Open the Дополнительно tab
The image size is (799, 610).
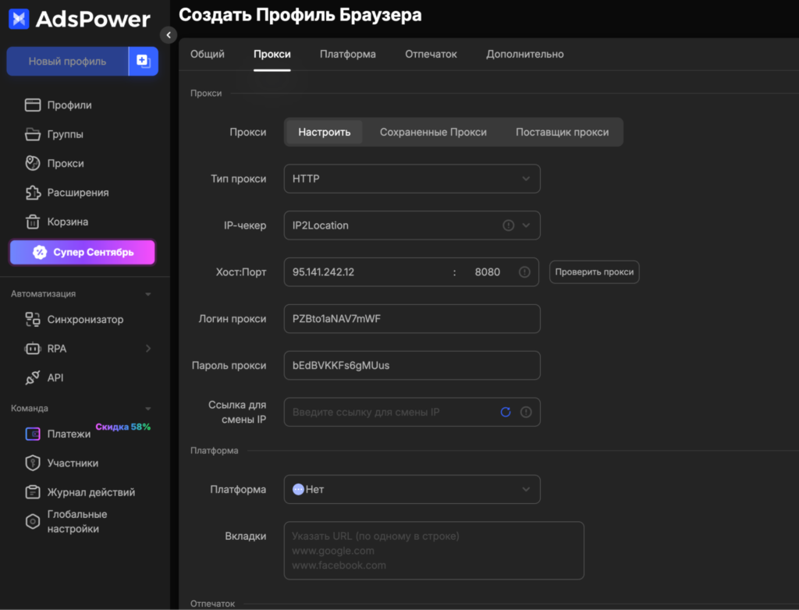point(524,55)
